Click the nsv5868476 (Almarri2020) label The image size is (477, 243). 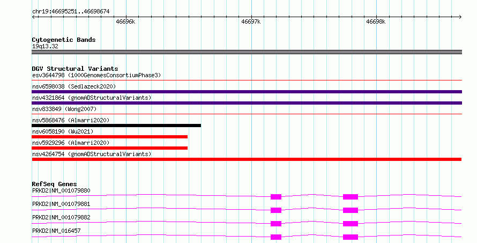71,120
